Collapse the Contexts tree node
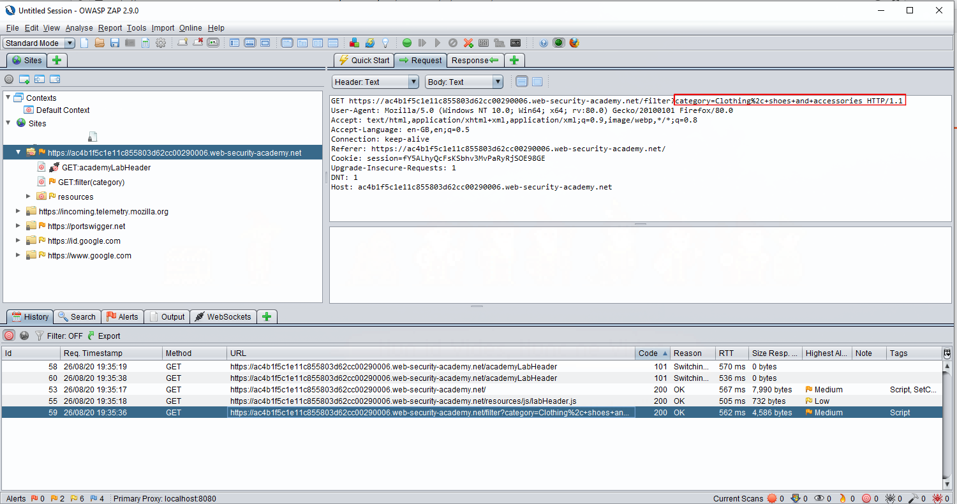 pyautogui.click(x=8, y=98)
